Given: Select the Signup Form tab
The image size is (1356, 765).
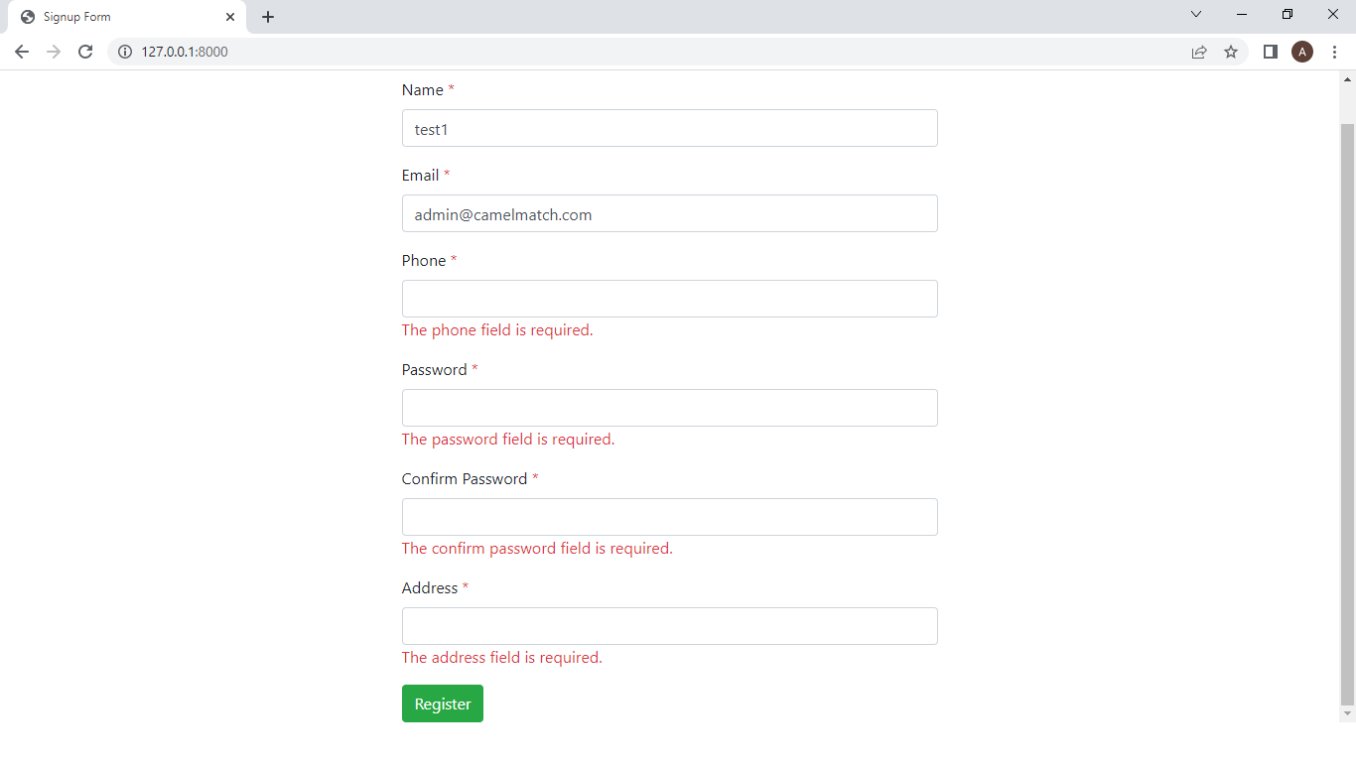Looking at the screenshot, I should pyautogui.click(x=127, y=17).
